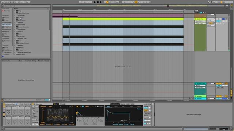Click the Synth Pad track arm button
This screenshot has height=131, width=234.
coord(226,19)
